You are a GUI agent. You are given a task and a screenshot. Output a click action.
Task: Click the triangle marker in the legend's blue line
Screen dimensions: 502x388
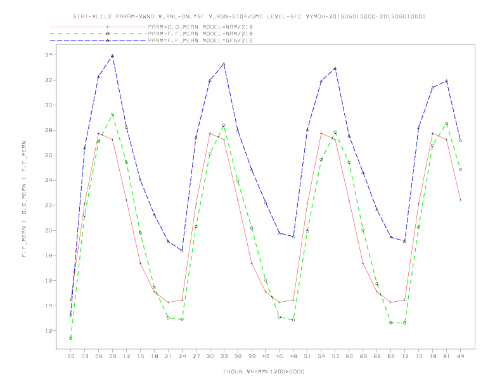tap(108, 41)
